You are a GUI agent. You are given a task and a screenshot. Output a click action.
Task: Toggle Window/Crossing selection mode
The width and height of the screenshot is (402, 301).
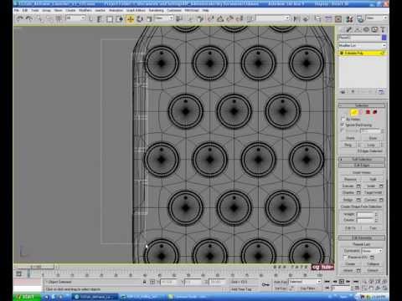coord(120,19)
